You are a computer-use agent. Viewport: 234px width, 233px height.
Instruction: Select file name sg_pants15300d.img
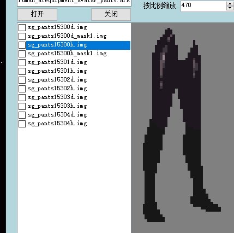57,27
